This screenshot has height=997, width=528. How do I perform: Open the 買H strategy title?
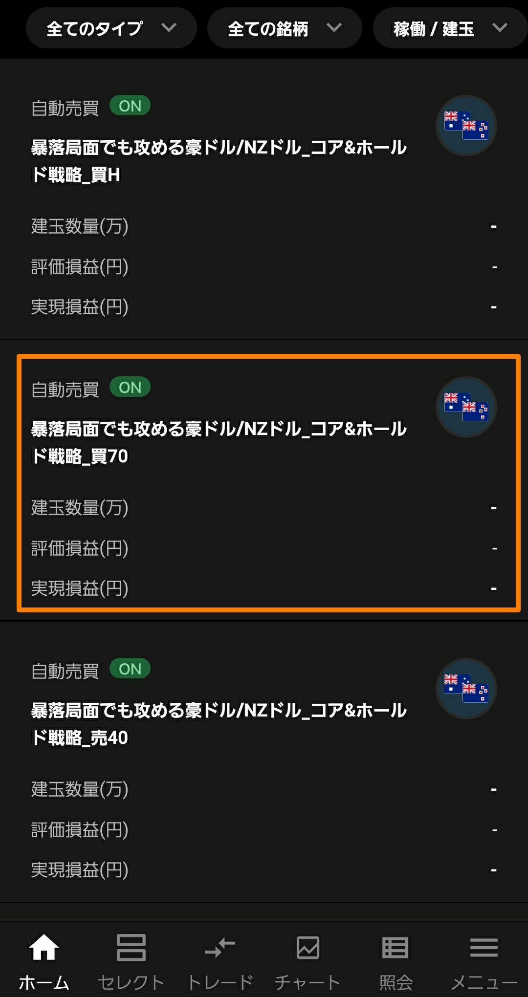(219, 161)
